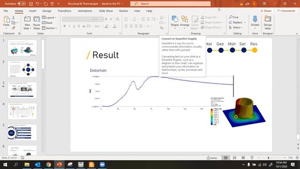300x169 pixels.
Task: Switch to Normal view icon
Action: (226, 158)
